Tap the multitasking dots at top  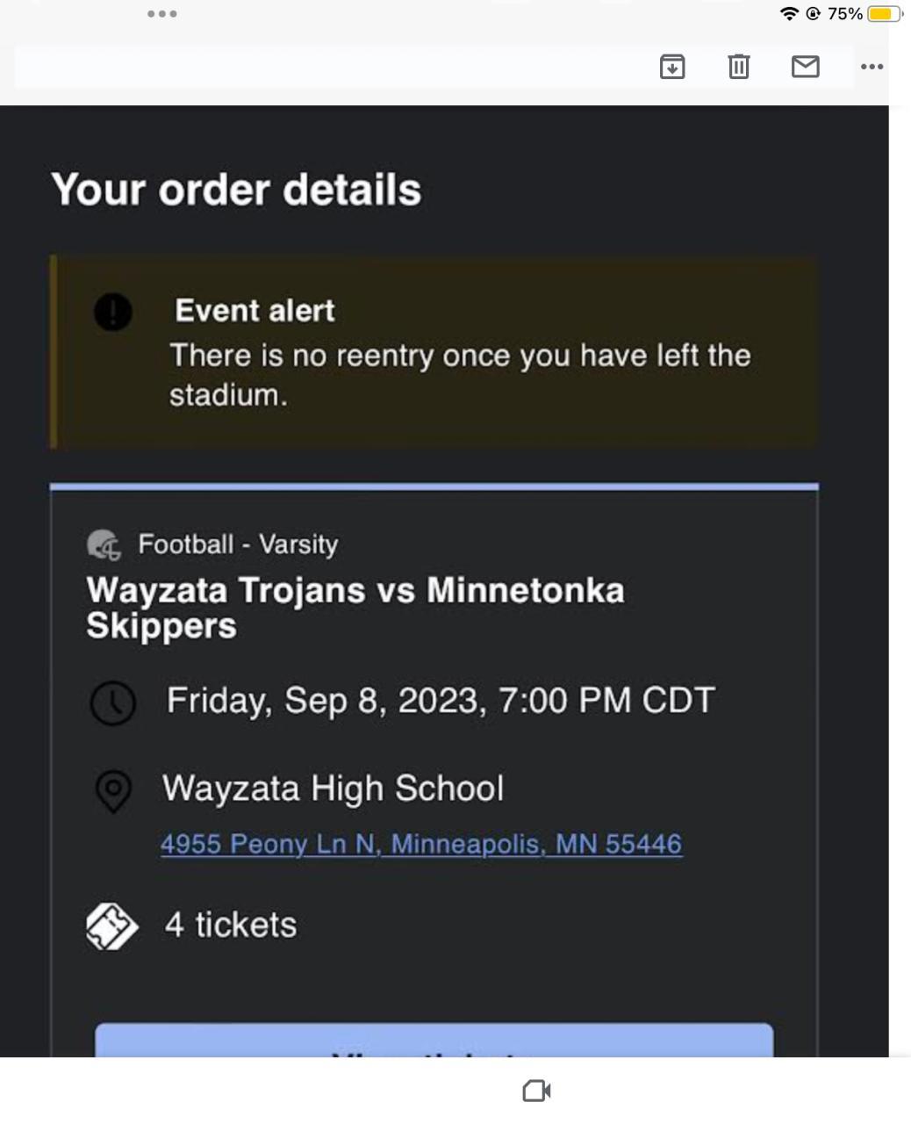pyautogui.click(x=162, y=14)
